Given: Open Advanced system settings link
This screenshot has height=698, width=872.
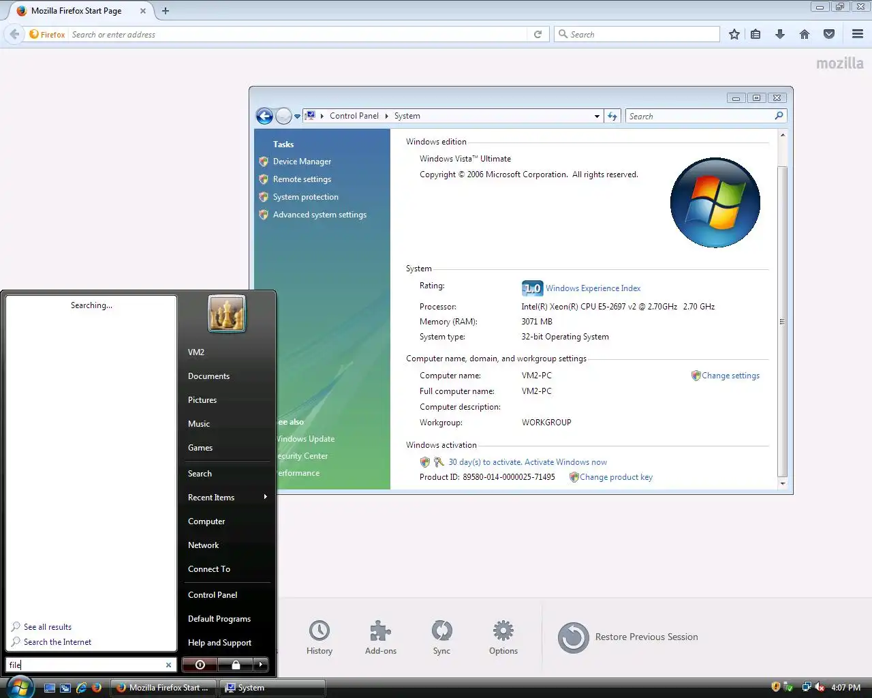Looking at the screenshot, I should tap(320, 215).
